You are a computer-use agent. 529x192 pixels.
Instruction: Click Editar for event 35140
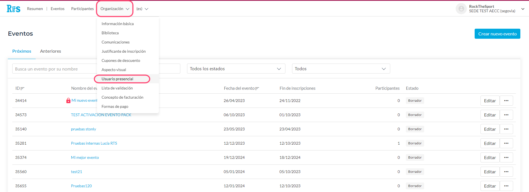tap(490, 129)
